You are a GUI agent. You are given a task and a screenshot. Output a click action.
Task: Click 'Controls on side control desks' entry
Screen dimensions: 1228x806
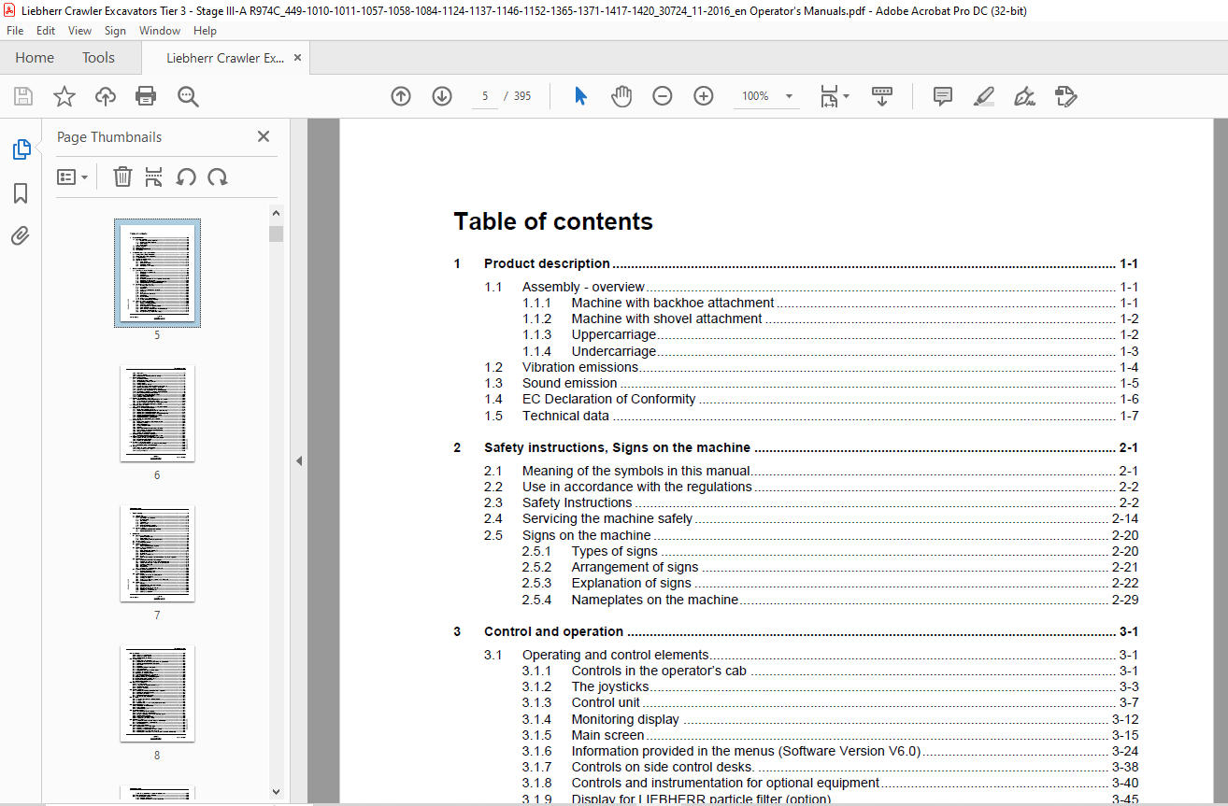[x=663, y=767]
